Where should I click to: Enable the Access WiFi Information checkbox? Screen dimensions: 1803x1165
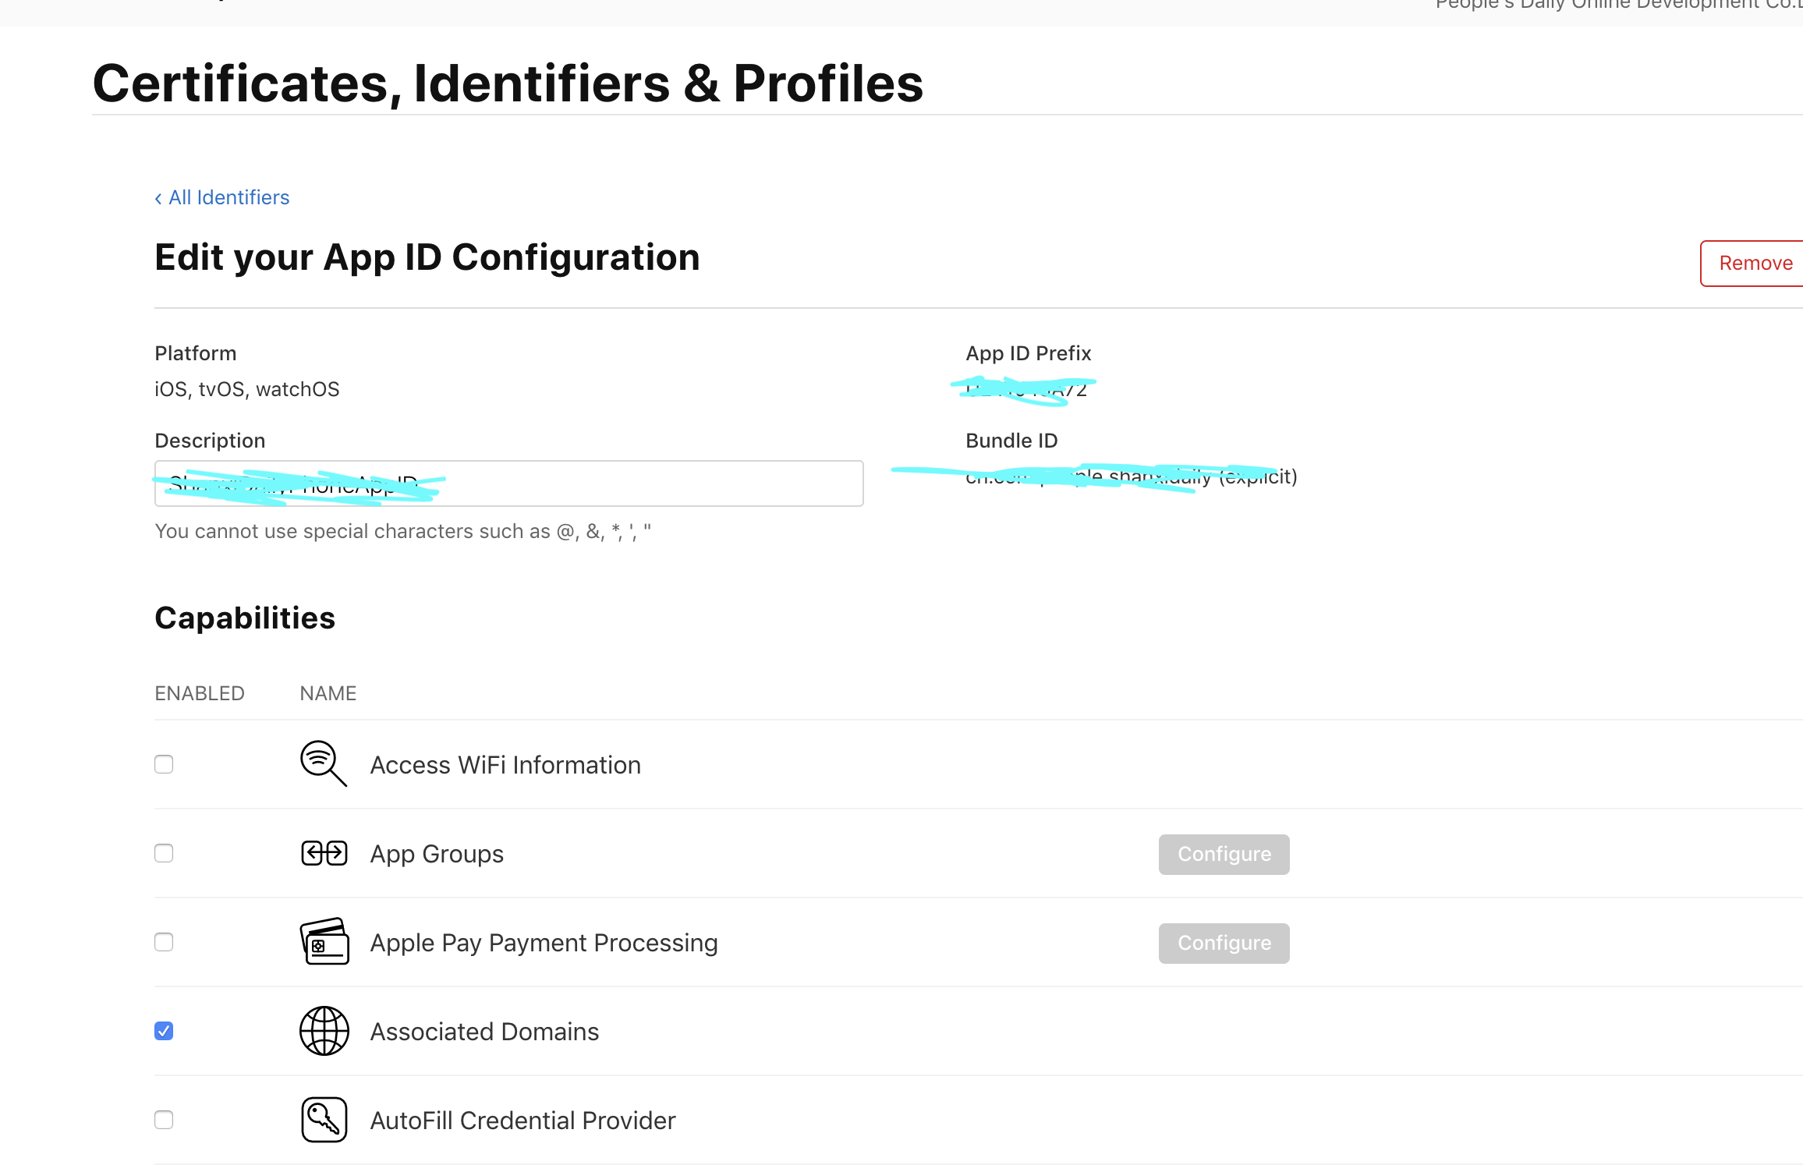click(x=164, y=764)
